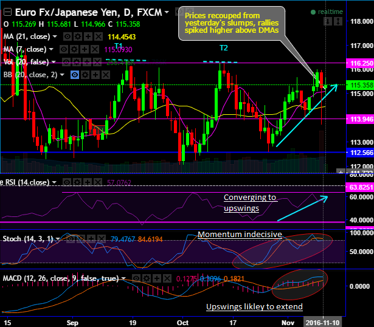Select the magenta 115.0930 MA value
Viewport: 374px width, 327px height.
pyautogui.click(x=118, y=50)
